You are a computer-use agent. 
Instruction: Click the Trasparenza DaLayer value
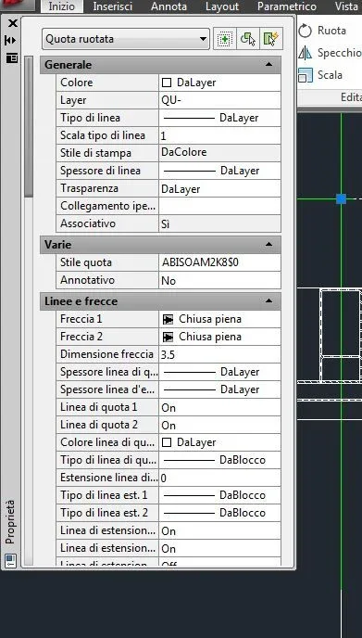(219, 189)
